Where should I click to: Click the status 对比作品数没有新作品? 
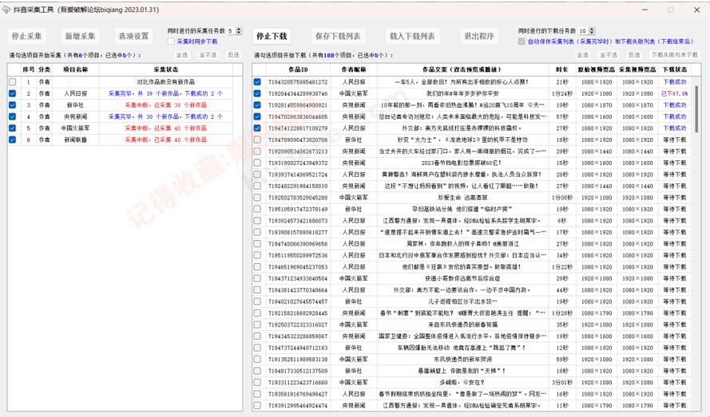pyautogui.click(x=166, y=82)
